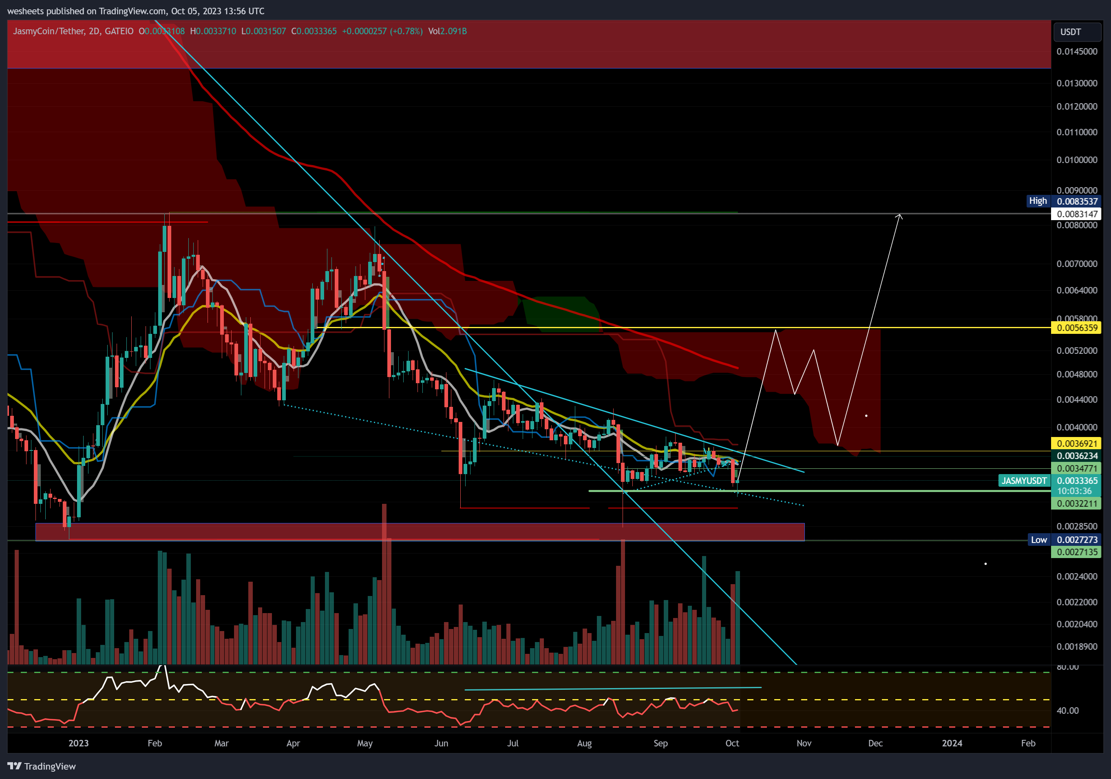Click the Dec label on time axis

[x=875, y=743]
